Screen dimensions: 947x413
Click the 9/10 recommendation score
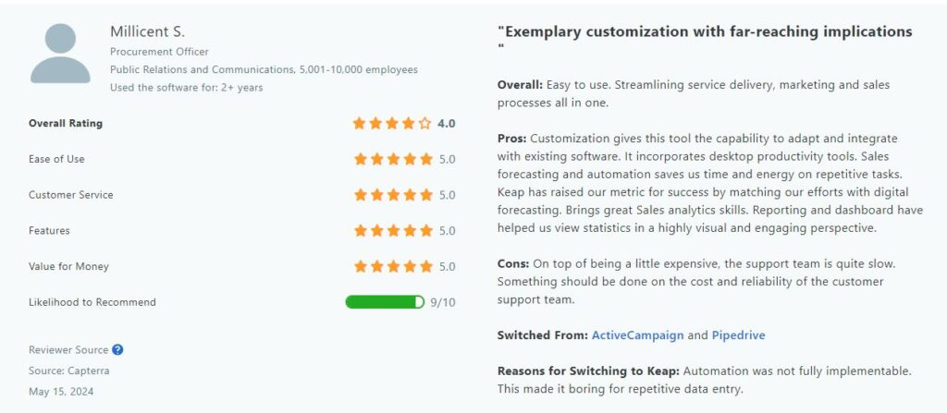[x=443, y=302]
